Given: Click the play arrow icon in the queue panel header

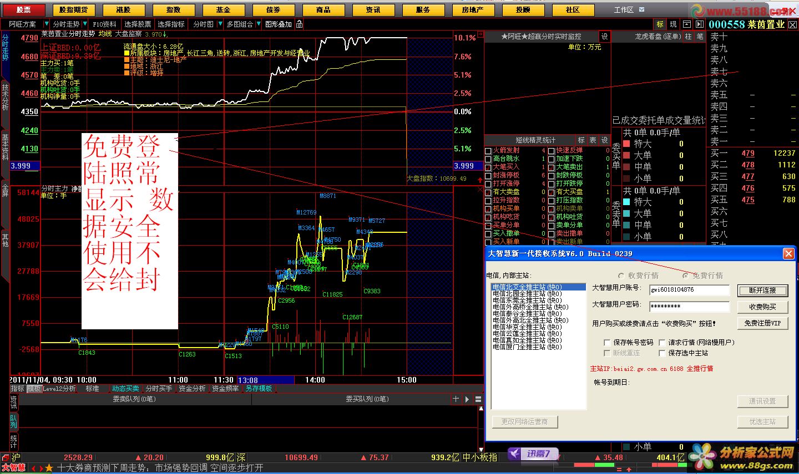Looking at the screenshot, I should (467, 399).
